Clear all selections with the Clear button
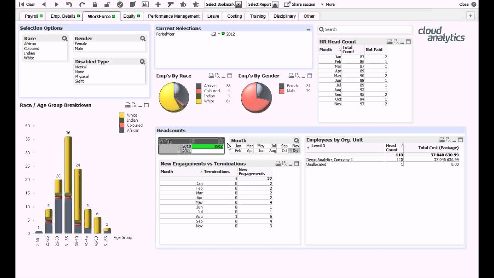The height and width of the screenshot is (278, 494). click(x=27, y=4)
